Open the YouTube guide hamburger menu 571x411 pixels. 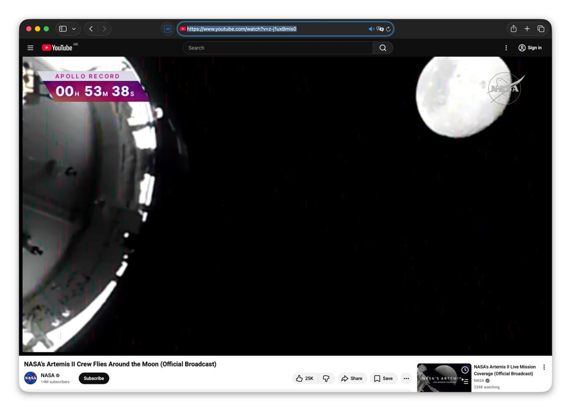(30, 48)
